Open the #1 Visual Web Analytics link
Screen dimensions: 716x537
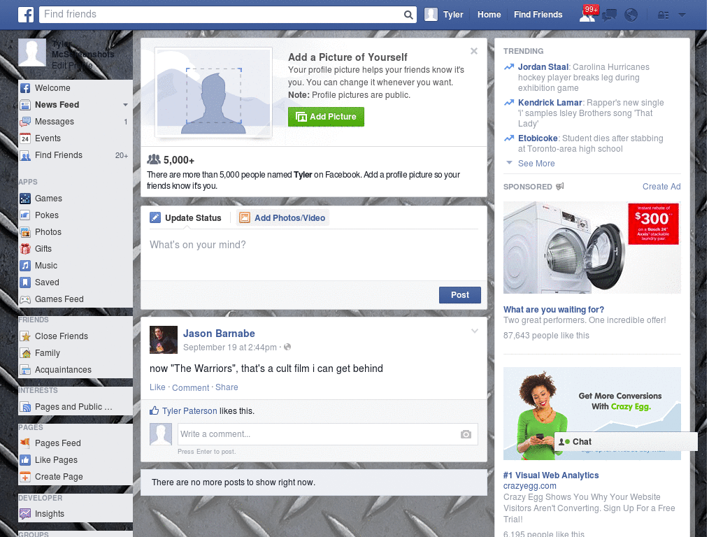click(x=551, y=475)
